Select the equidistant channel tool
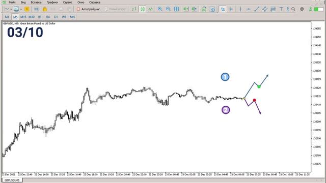Screen dimensions: 326x183 point(265,9)
